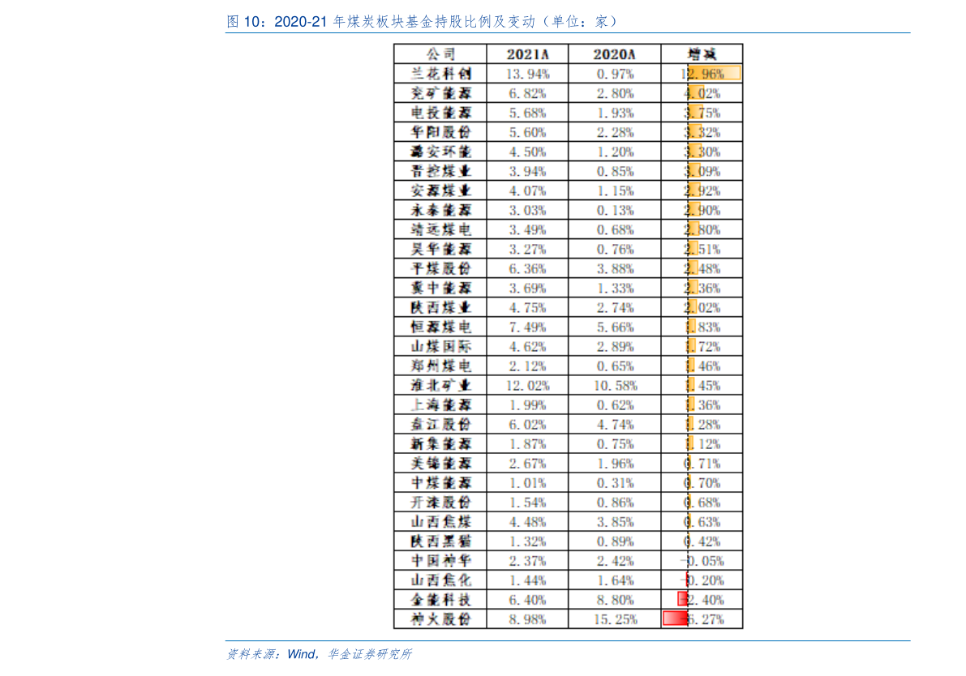This screenshot has height=676, width=966.
Task: Click the 6.82% cell for 兖矿能源
Action: coord(528,93)
